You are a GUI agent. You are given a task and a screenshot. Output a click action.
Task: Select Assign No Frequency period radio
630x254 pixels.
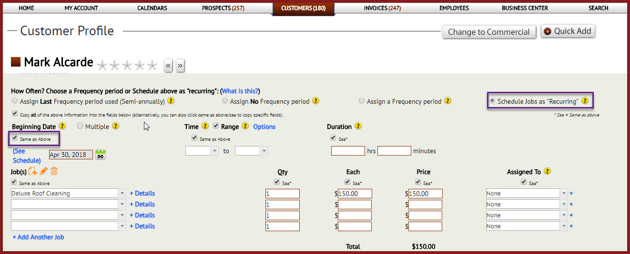pos(225,101)
